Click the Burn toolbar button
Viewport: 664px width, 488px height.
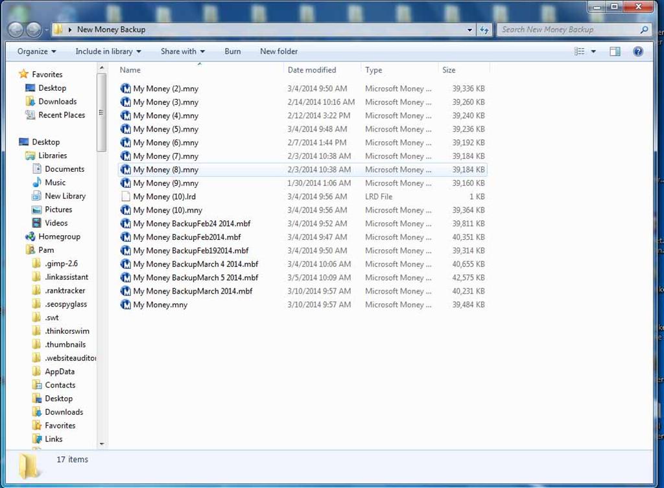tap(233, 51)
